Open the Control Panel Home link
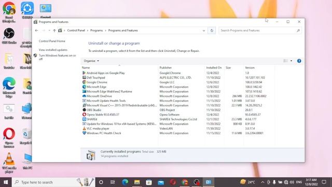Viewport: 332px width, 187px height. point(52,41)
